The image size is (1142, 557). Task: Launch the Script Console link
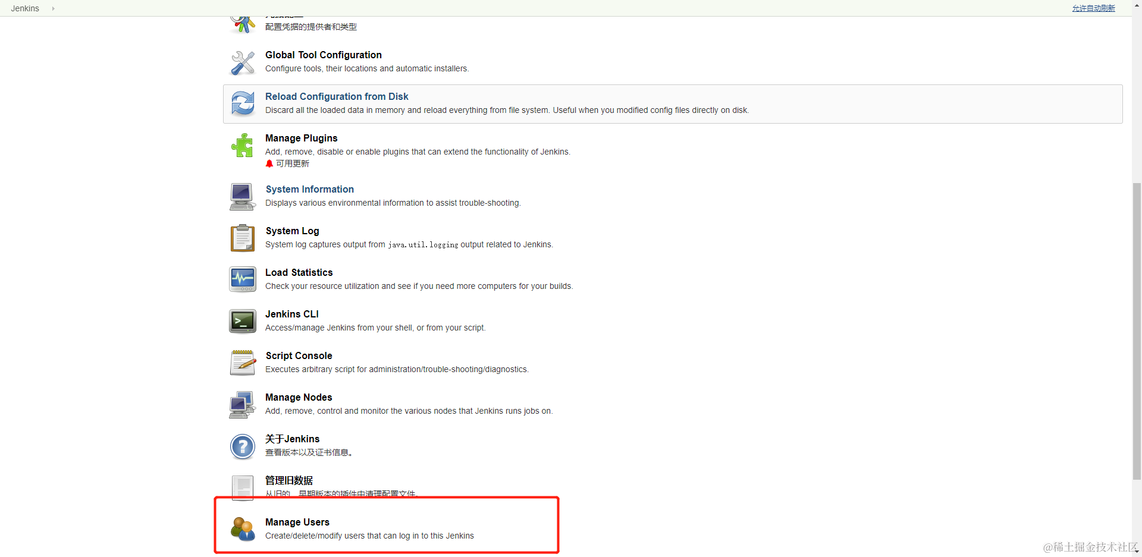point(299,355)
